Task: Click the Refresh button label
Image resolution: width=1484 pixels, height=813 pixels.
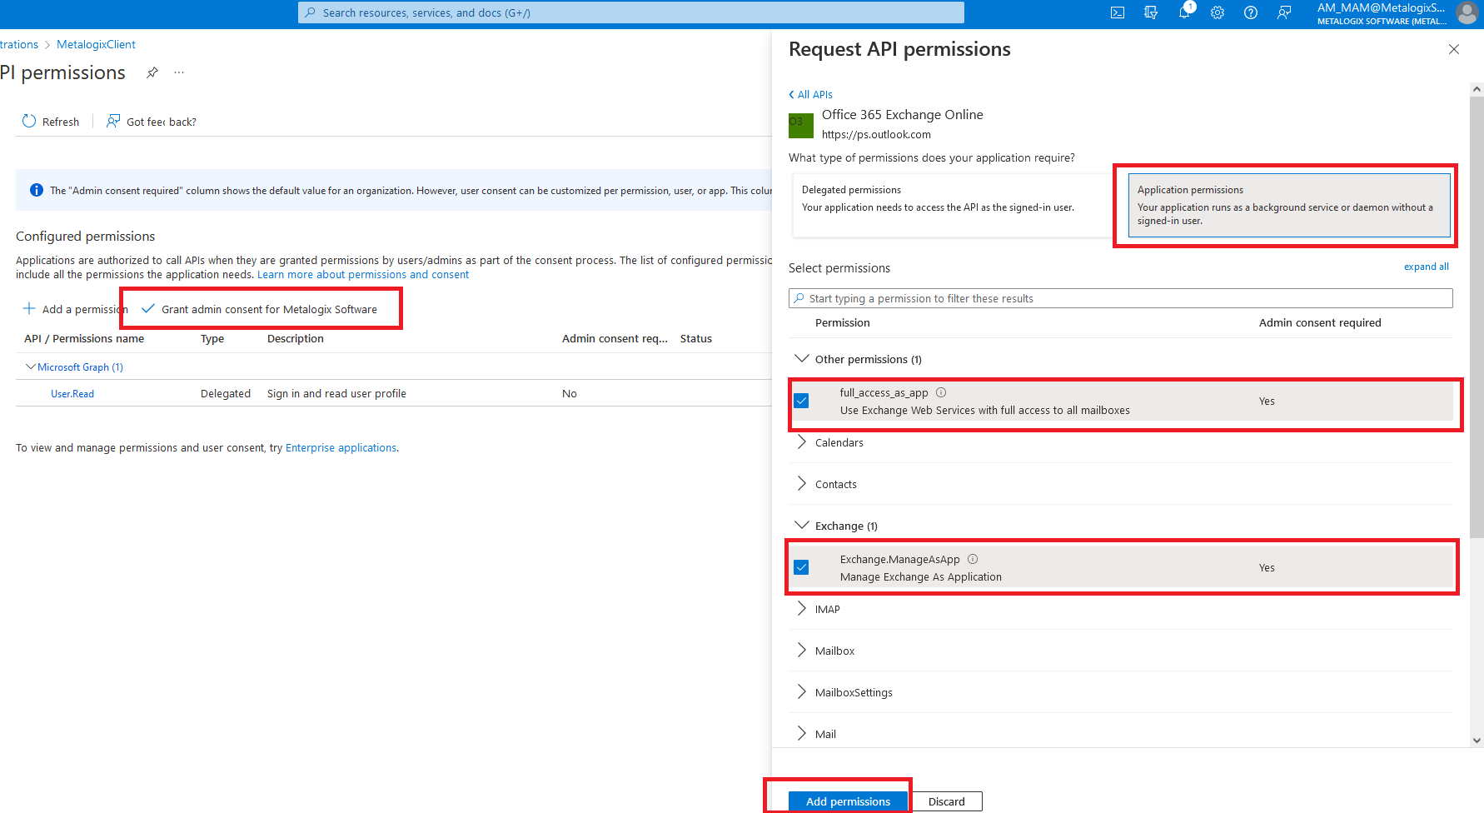Action: (61, 122)
